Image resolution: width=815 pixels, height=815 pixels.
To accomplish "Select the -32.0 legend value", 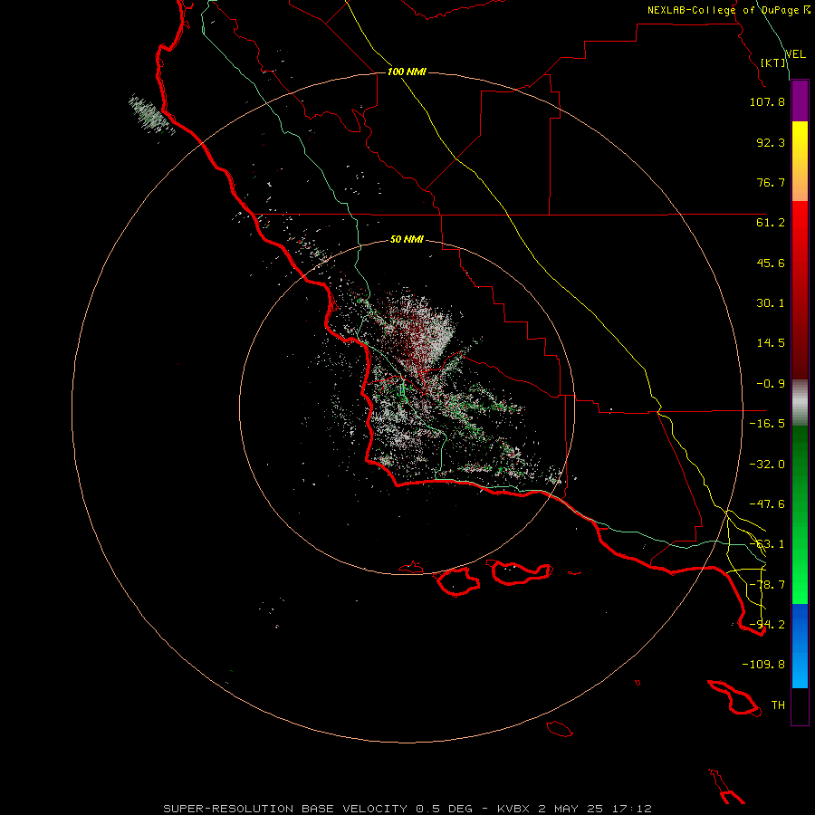I will click(767, 465).
